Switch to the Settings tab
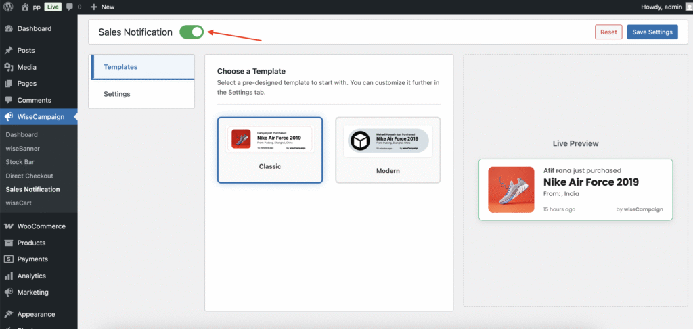 tap(143, 94)
